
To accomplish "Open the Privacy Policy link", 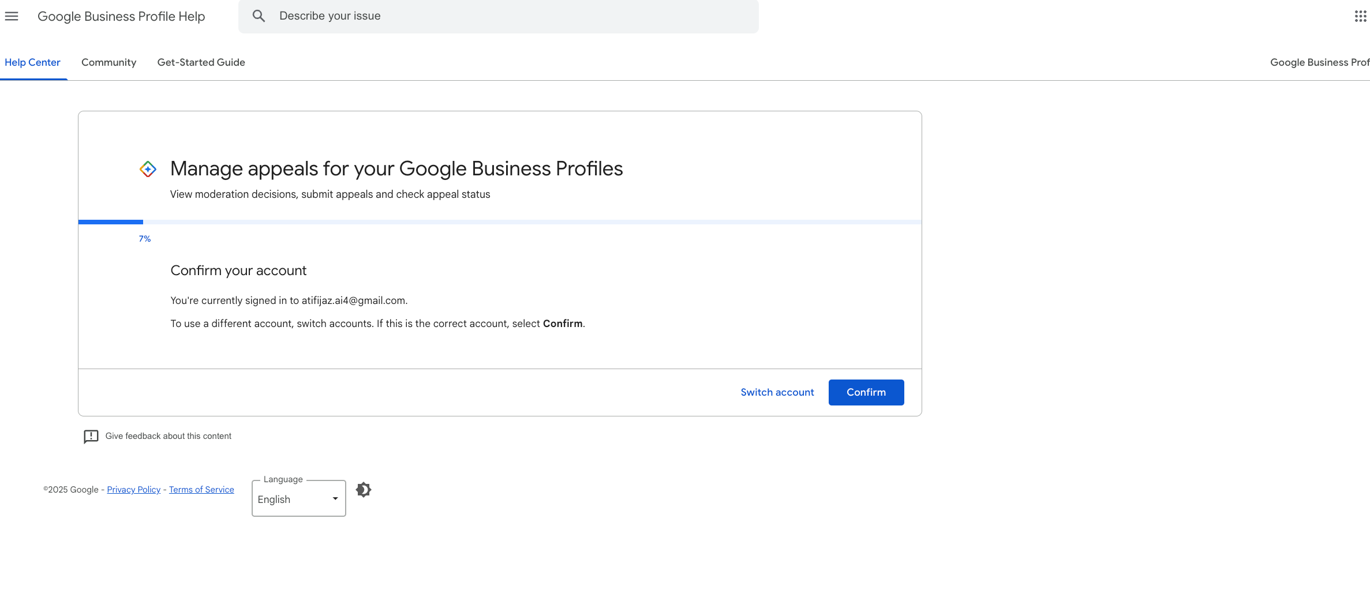I will (134, 490).
